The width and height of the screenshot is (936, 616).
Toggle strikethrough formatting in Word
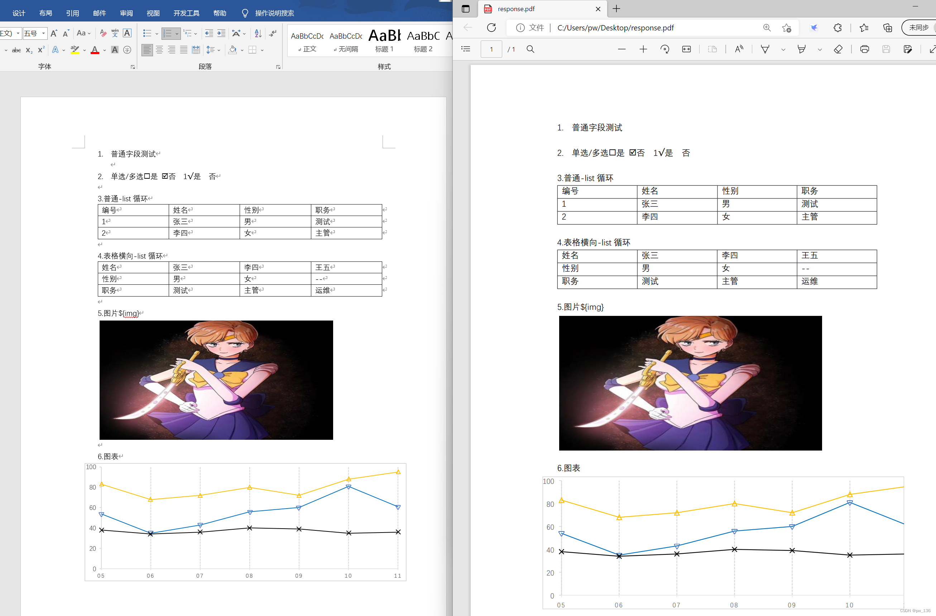16,49
